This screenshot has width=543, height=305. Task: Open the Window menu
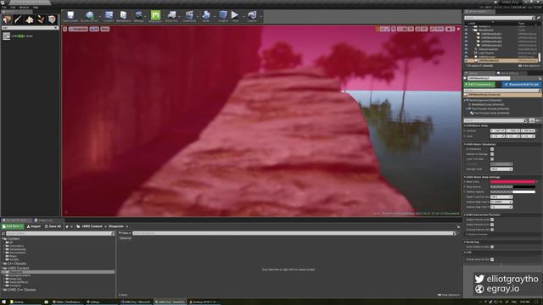[25, 8]
